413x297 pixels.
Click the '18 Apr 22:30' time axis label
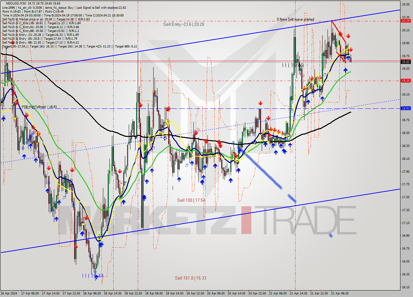click(133, 293)
